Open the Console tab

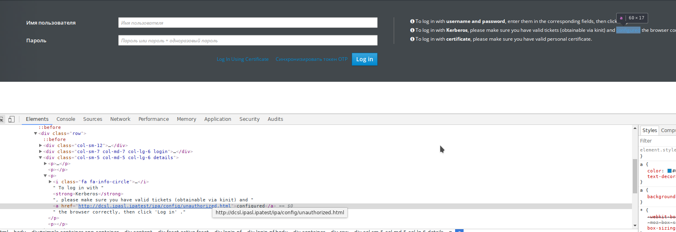click(x=66, y=119)
